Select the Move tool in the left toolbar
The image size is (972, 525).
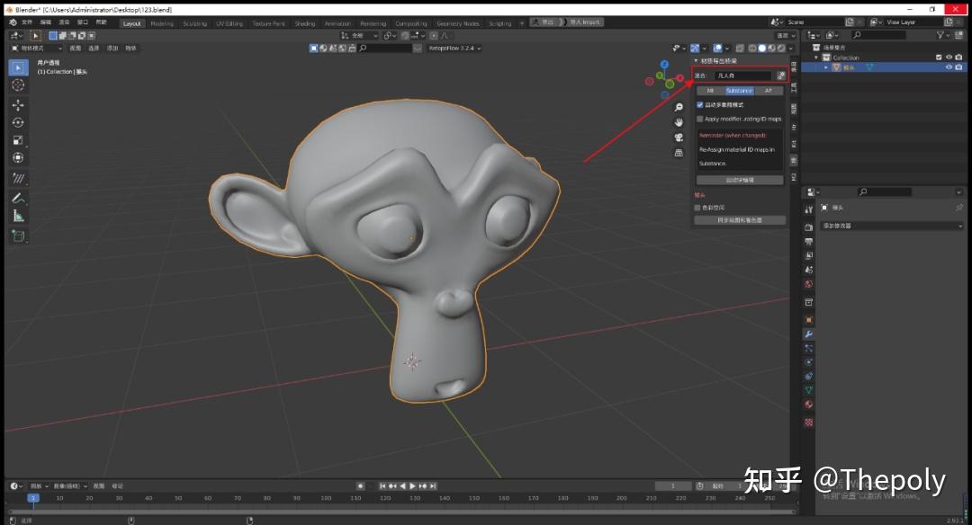(x=18, y=105)
